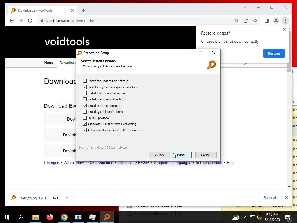The image size is (297, 223).
Task: Open Help link
Action: click(231, 163)
